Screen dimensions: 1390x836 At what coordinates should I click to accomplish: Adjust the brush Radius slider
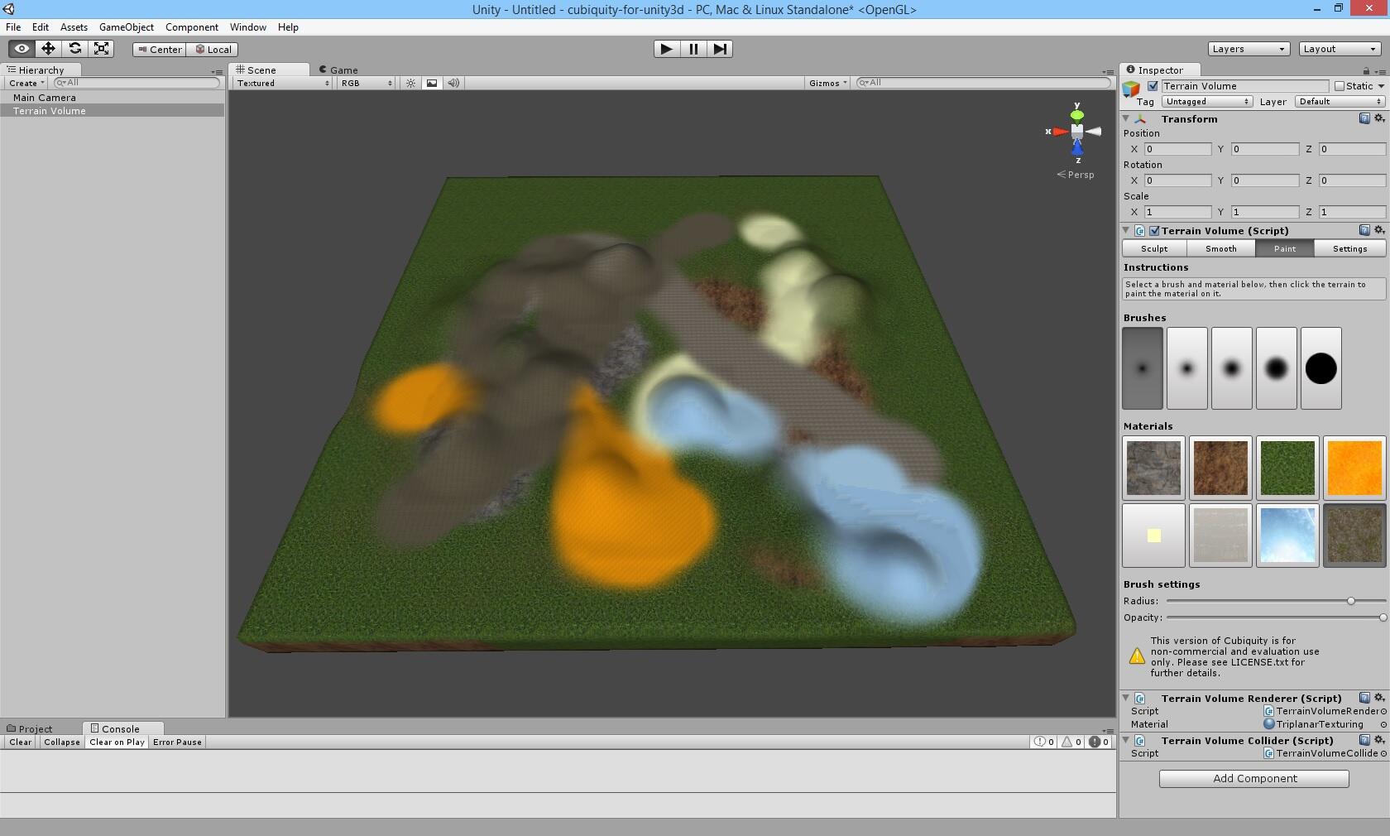[1351, 601]
